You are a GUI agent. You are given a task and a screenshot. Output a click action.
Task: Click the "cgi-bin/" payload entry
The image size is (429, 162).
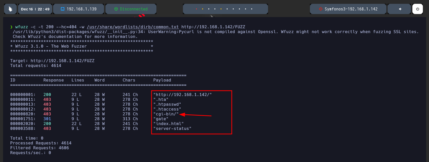[x=166, y=114]
